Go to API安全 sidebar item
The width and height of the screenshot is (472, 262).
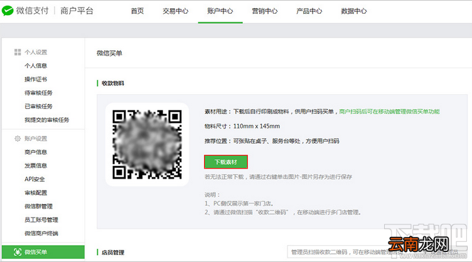point(35,179)
